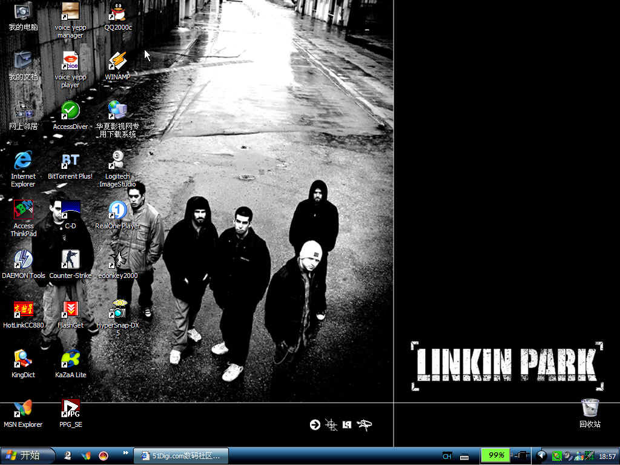Select the DAEMON Tools shortcut

(x=23, y=265)
